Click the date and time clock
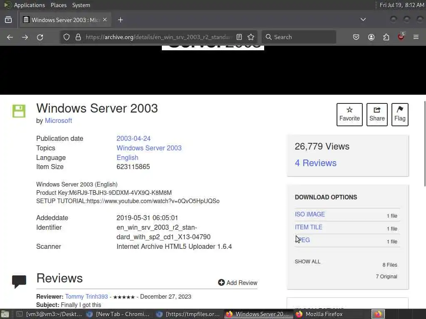426x319 pixels. point(401,5)
